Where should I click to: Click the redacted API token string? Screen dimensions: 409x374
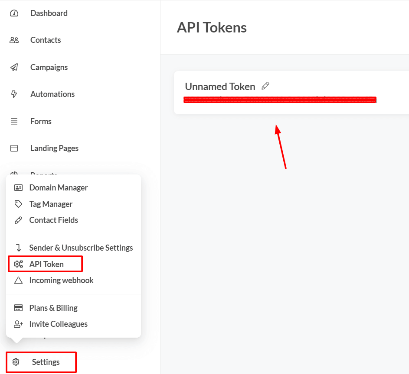tap(280, 100)
